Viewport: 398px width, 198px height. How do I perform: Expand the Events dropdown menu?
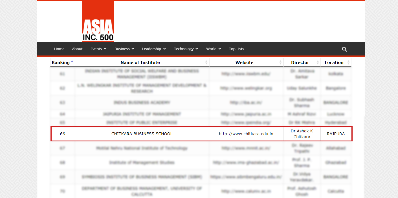pyautogui.click(x=98, y=49)
